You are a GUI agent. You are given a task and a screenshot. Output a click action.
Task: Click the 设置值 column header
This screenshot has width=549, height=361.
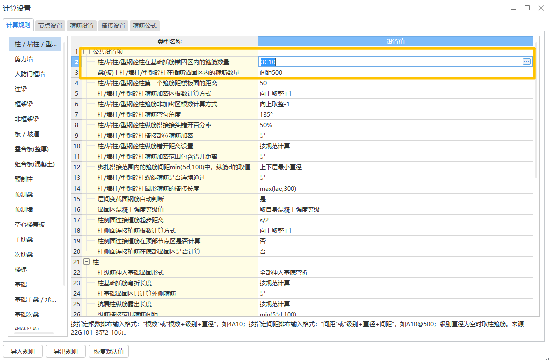(396, 41)
